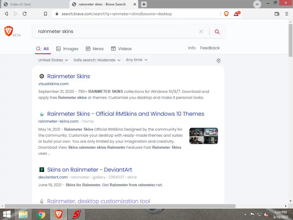The width and height of the screenshot is (293, 220).
Task: Close the rainmeter skins tab
Action: tap(134, 4)
